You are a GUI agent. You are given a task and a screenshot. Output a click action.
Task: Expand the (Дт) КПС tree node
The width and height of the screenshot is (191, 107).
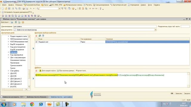(x=9, y=73)
